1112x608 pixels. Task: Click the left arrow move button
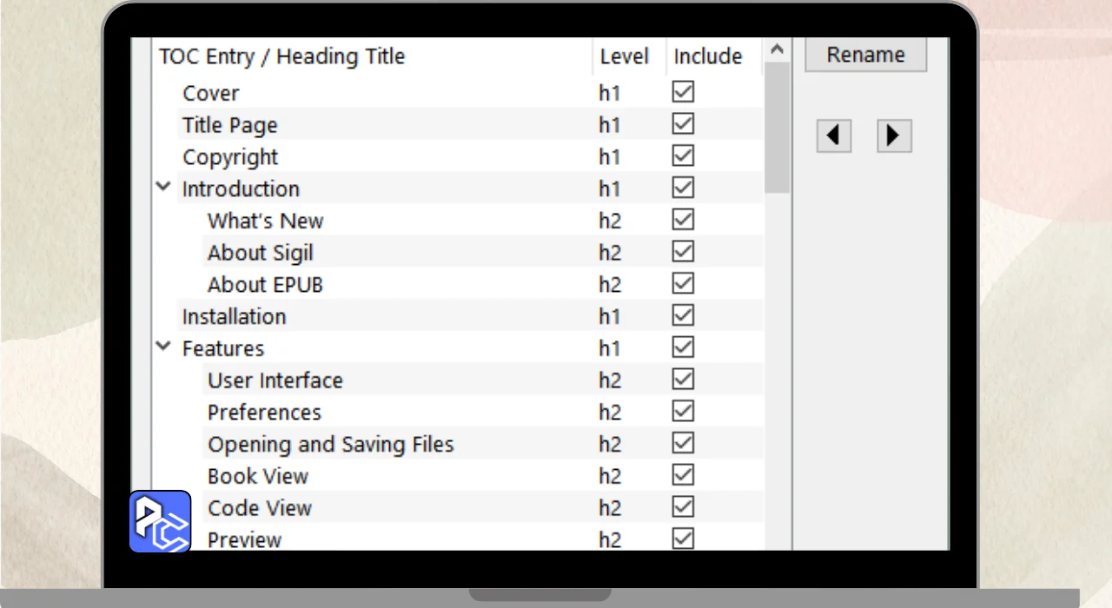point(833,136)
